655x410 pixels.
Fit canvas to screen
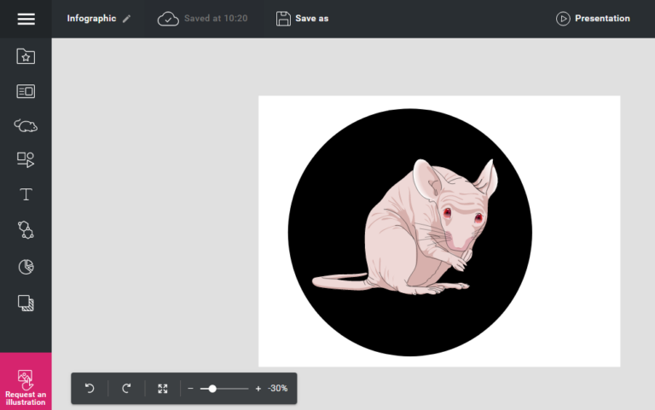(x=163, y=389)
